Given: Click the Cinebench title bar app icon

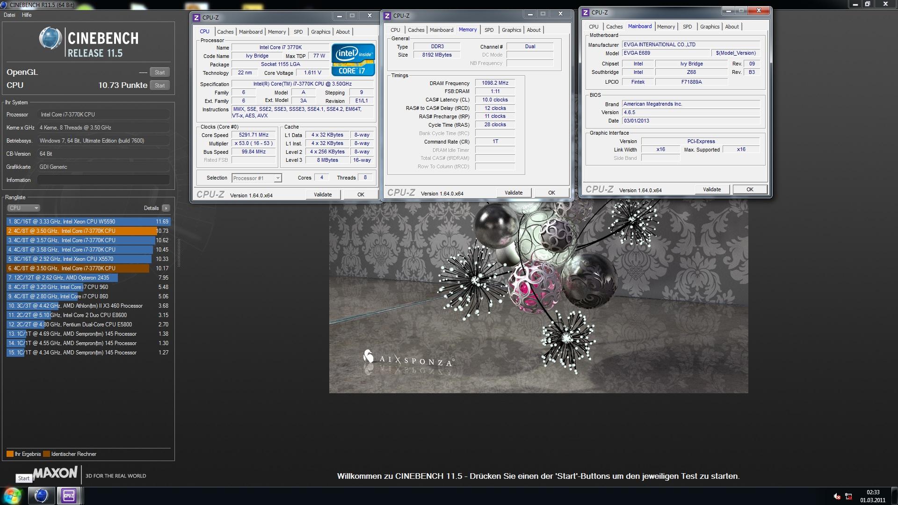Looking at the screenshot, I should pos(5,5).
